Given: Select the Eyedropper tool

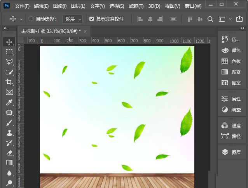Looking at the screenshot, I should click(9, 102).
